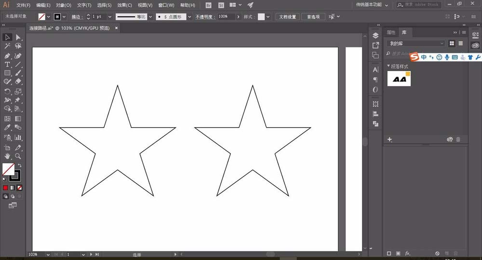Image resolution: width=482 pixels, height=260 pixels.
Task: Apply solid Color mode button
Action: click(5, 188)
